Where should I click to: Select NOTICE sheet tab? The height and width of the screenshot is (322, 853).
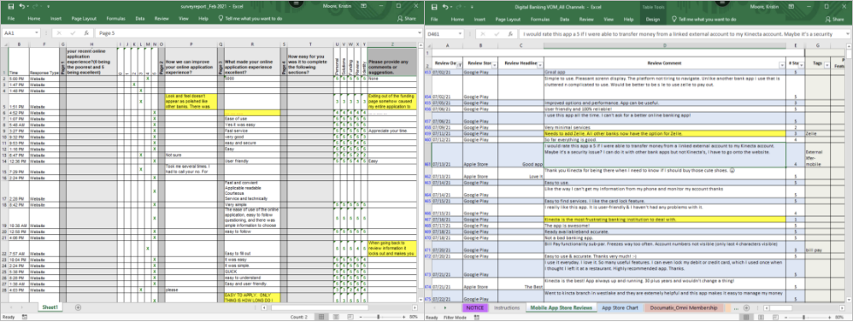pyautogui.click(x=474, y=307)
